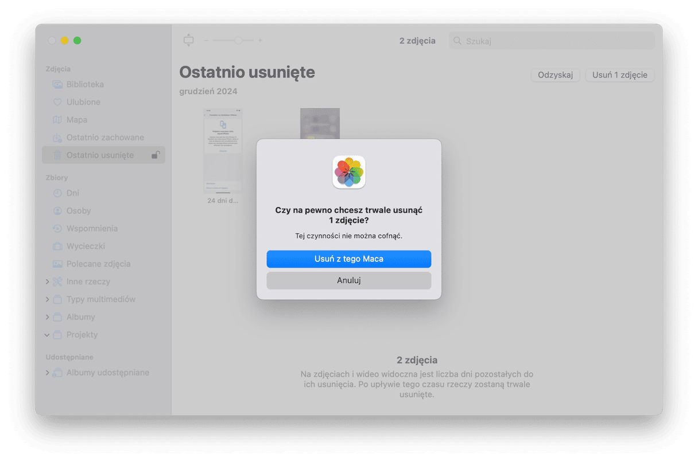This screenshot has height=462, width=698.
Task: Click the aspect ratio toggle icon in toolbar
Action: click(x=188, y=40)
